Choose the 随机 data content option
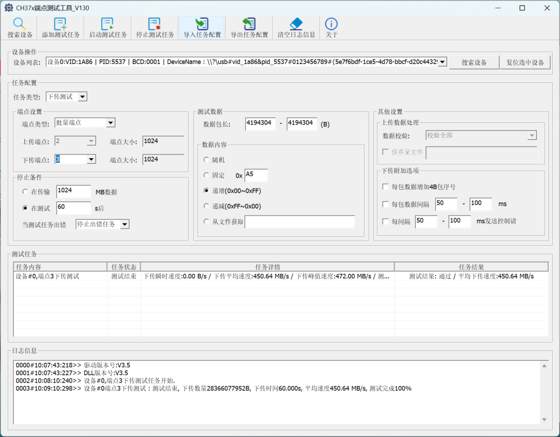The width and height of the screenshot is (560, 437). 206,160
